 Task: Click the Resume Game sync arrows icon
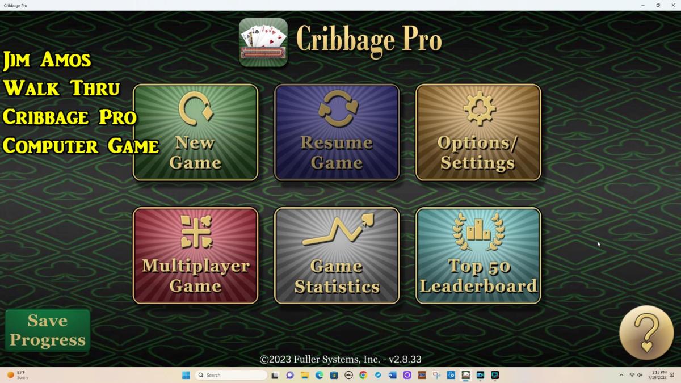click(337, 108)
